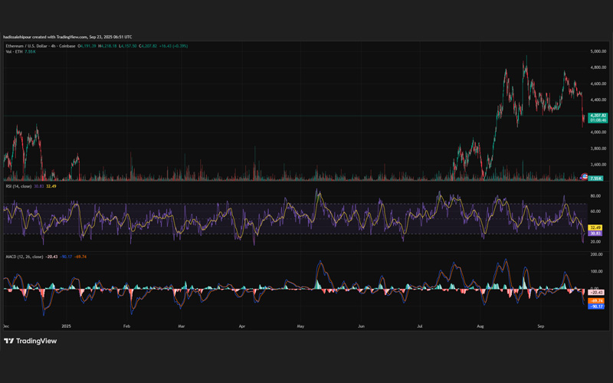The height and width of the screenshot is (383, 613).
Task: Click the Jul label on the time axis
Action: click(419, 326)
